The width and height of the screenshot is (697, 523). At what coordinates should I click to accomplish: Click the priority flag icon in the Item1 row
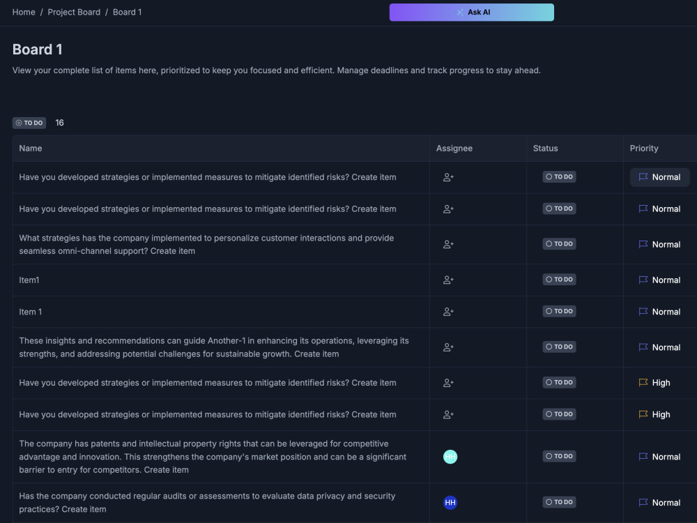643,280
